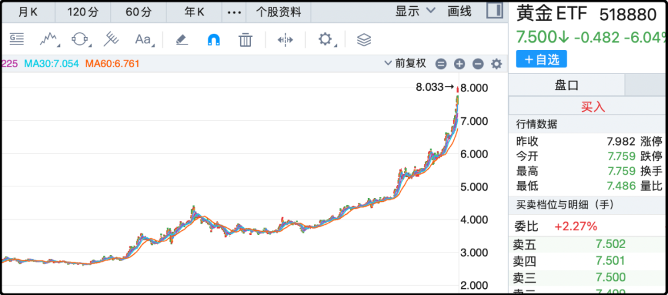
Task: Toggle the text list panel icon
Action: pyautogui.click(x=16, y=39)
